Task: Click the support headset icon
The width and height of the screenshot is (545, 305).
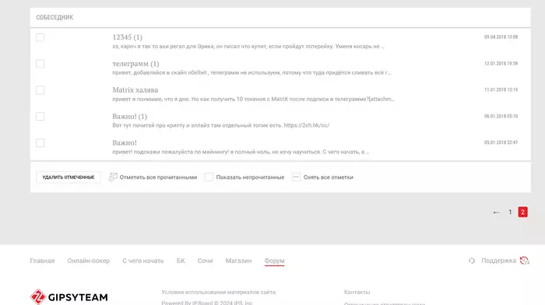Action: 472,261
